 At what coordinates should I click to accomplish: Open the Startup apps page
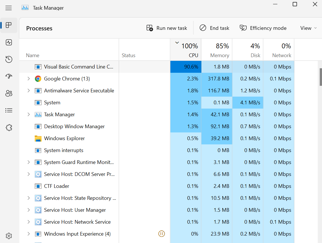[x=9, y=76]
